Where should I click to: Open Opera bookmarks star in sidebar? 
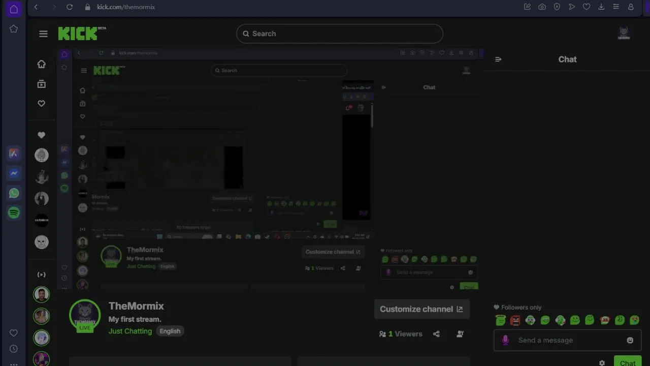tap(14, 29)
